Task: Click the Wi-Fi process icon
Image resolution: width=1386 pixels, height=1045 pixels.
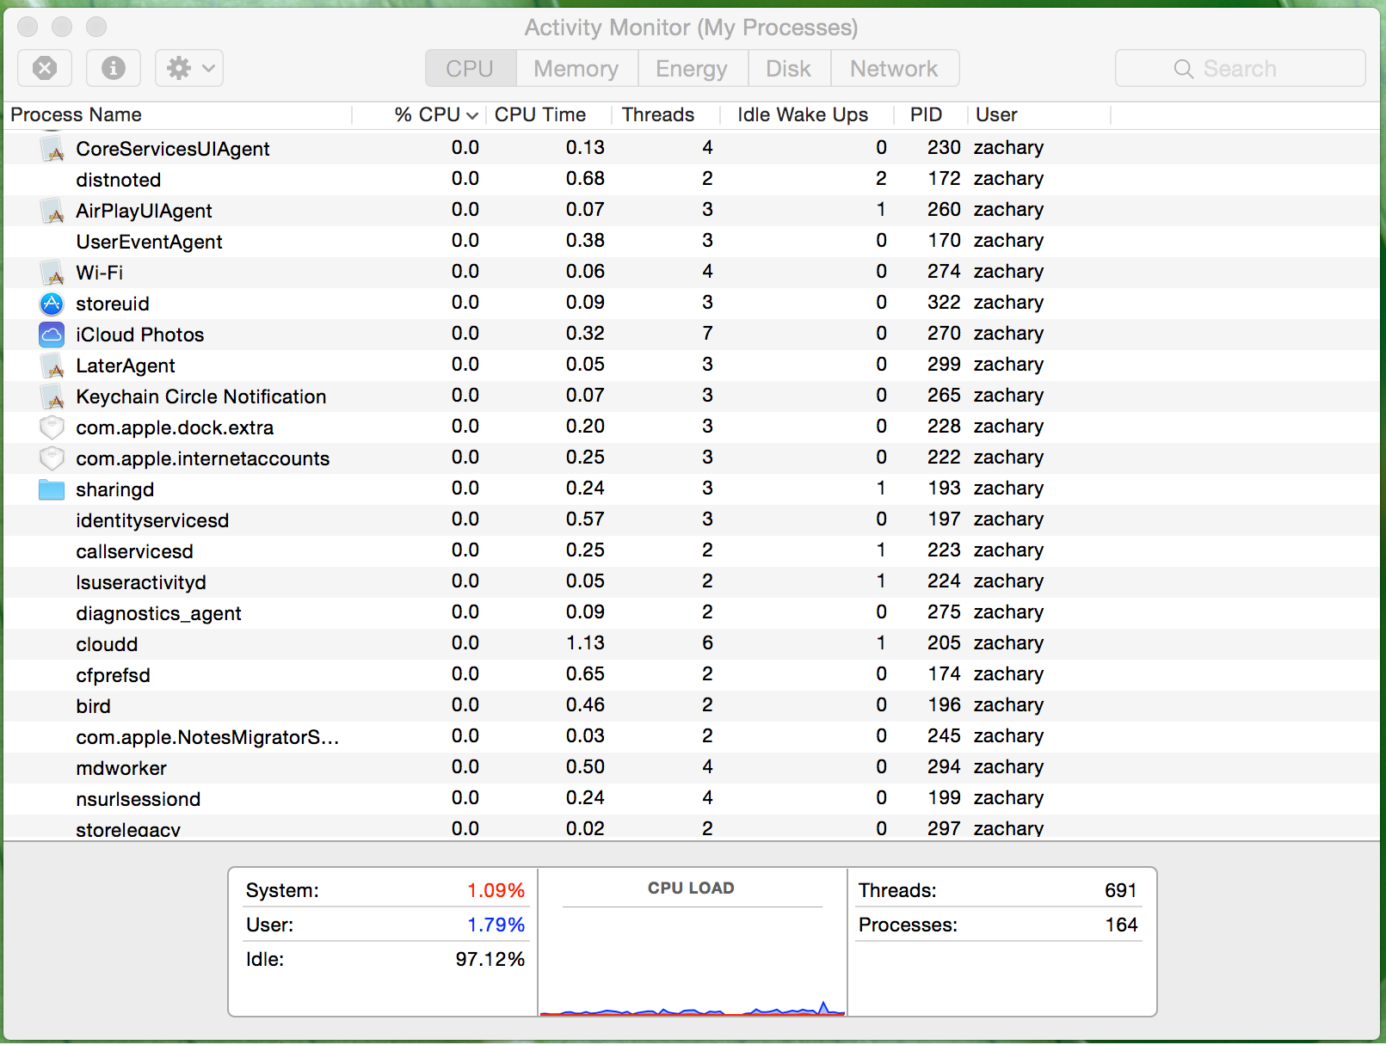Action: click(x=52, y=273)
